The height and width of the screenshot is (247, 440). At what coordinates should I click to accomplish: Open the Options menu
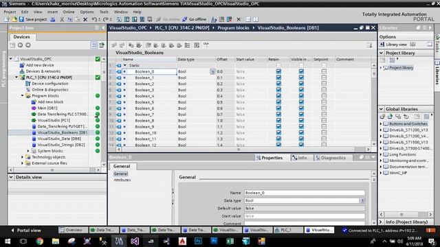click(87, 12)
